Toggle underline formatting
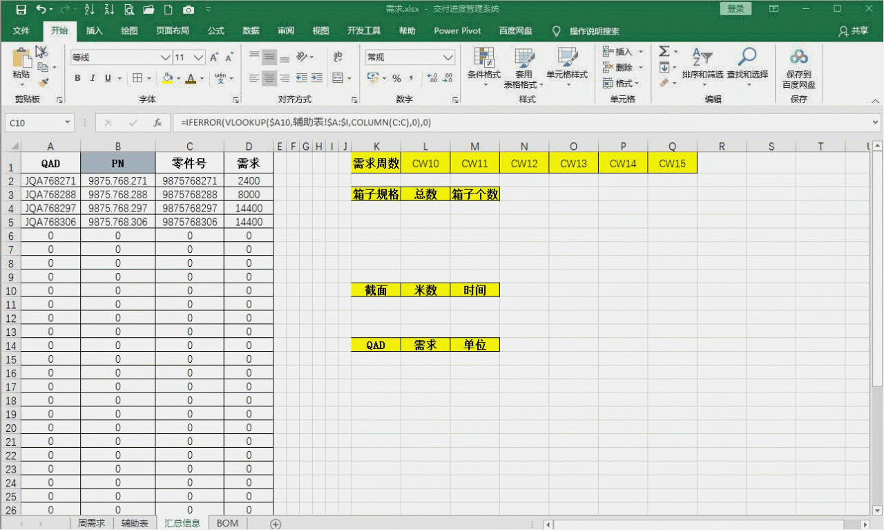The width and height of the screenshot is (884, 530). click(108, 78)
